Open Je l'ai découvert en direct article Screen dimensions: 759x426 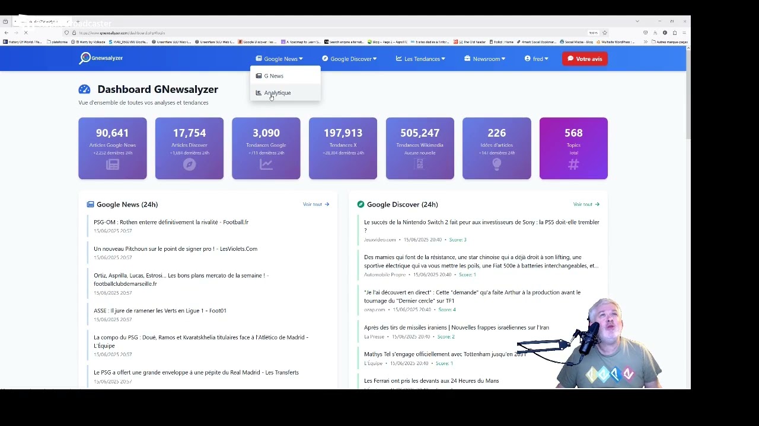[473, 296]
